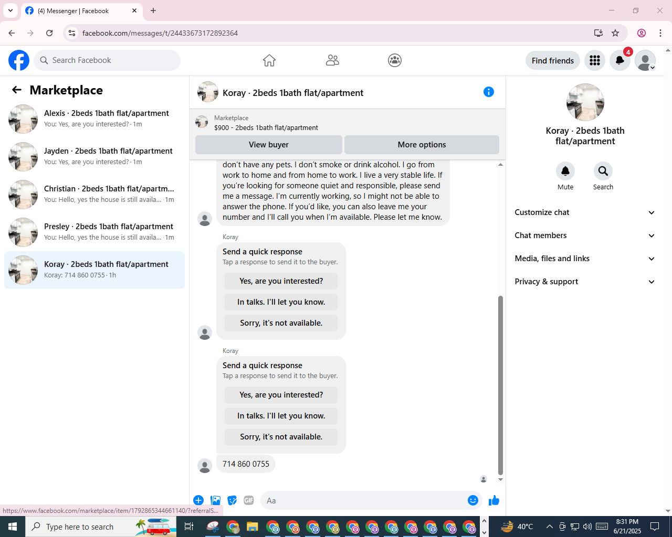Focus the Search Facebook field
Viewport: 672px width, 537px height.
(x=107, y=60)
